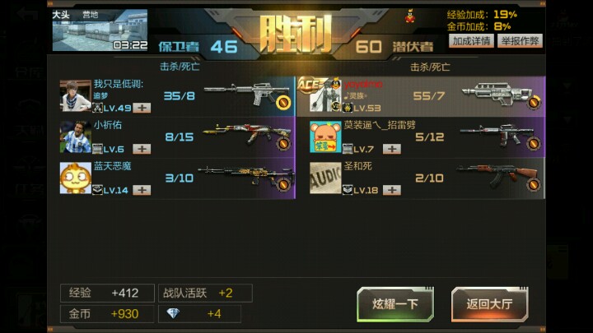Viewport: 593px width, 333px height.
Task: Tap the weapon badge on 我只是低调's rifle
Action: 282,102
